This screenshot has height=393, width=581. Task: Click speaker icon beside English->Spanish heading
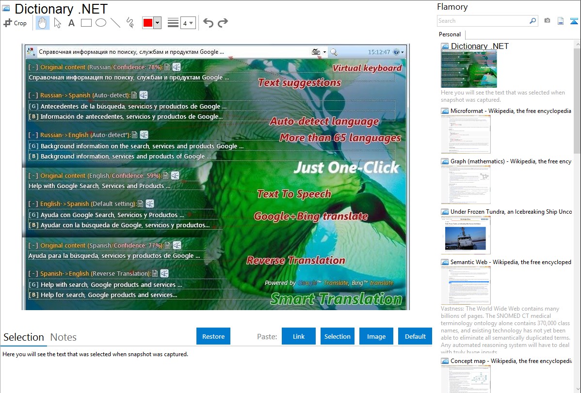[150, 204]
